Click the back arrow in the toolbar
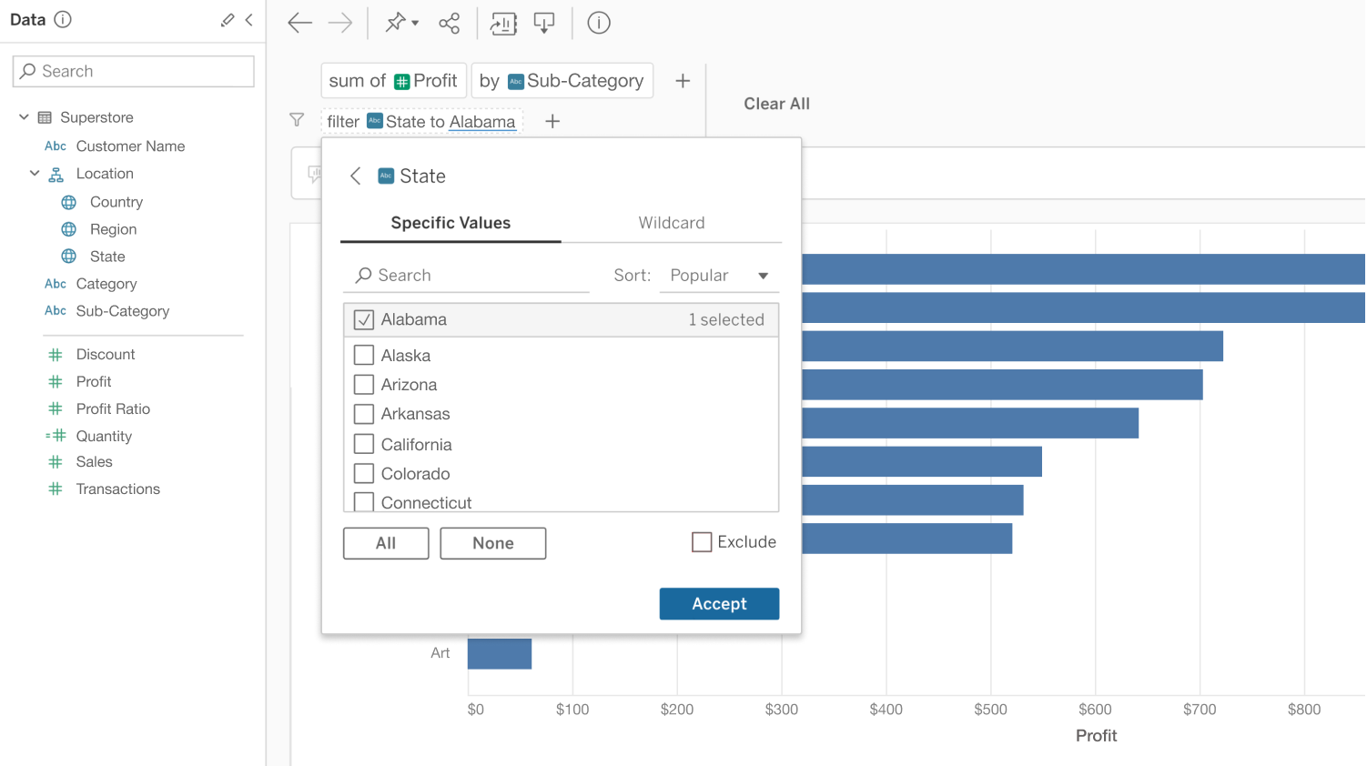 click(299, 23)
